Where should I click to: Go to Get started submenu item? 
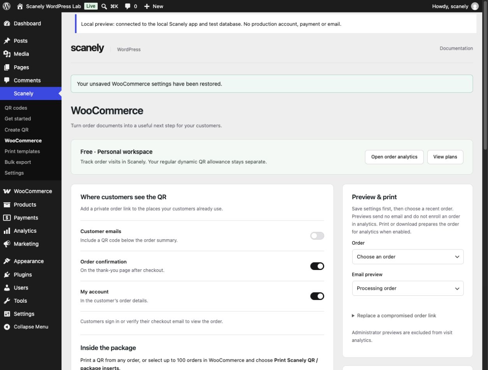coord(18,119)
